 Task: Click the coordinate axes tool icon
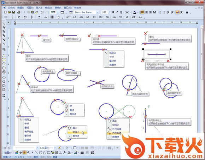[61, 153]
